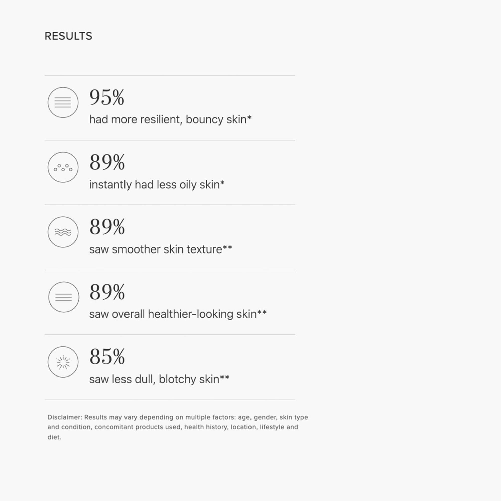Click the double asterisk after blotchy skin

(x=225, y=377)
